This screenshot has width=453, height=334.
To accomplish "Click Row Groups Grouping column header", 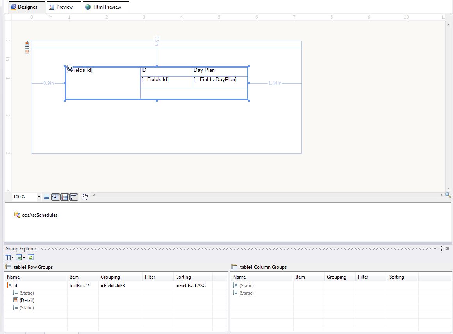I will pyautogui.click(x=120, y=277).
